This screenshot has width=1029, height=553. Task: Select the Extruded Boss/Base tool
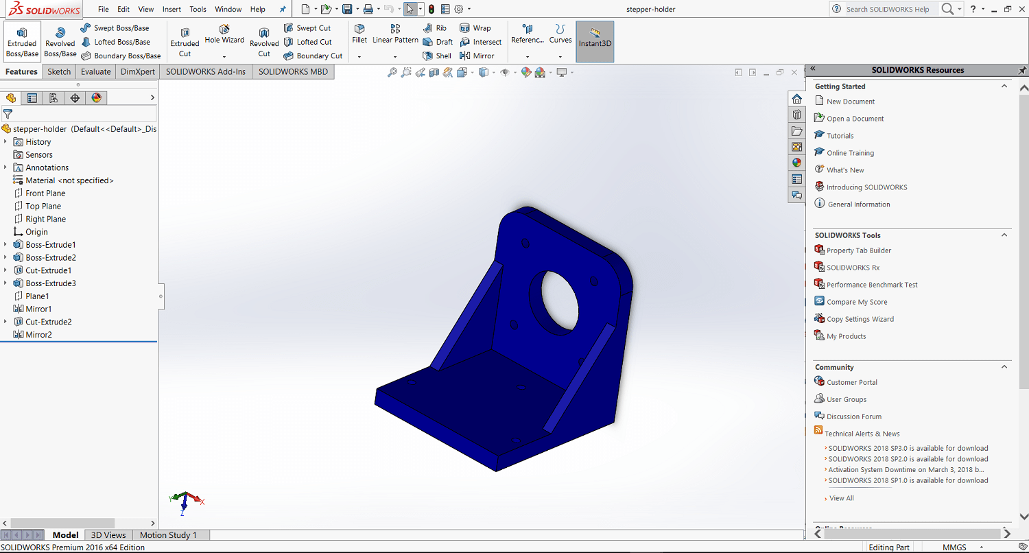click(22, 42)
